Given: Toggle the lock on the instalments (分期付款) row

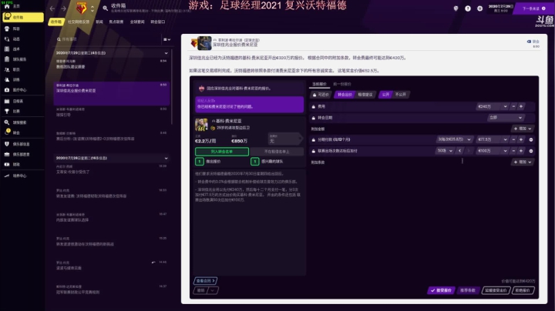Looking at the screenshot, I should (313, 139).
